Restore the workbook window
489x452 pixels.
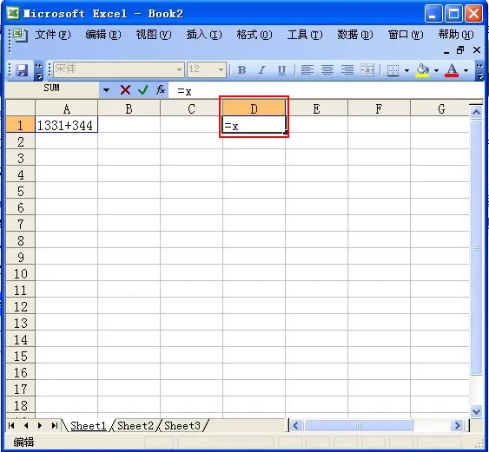[460, 50]
